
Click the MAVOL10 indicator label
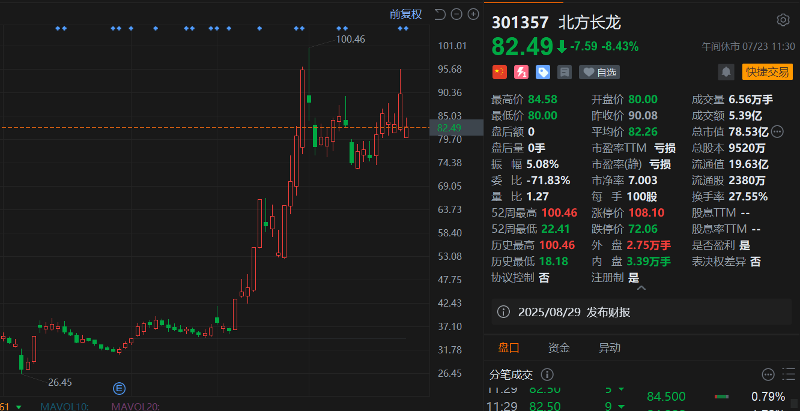point(64,407)
